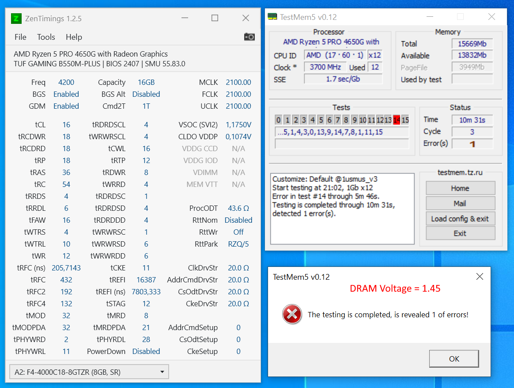
Task: Select test 0 indicator box
Action: 278,120
